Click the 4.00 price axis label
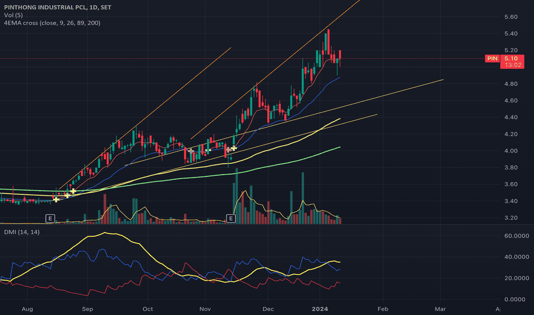534x315 pixels. (511, 151)
